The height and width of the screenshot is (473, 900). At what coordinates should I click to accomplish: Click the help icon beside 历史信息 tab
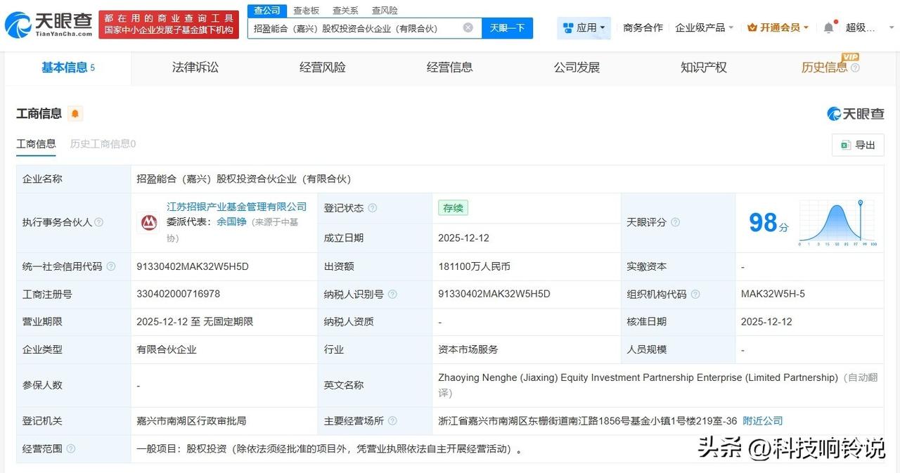(x=855, y=68)
